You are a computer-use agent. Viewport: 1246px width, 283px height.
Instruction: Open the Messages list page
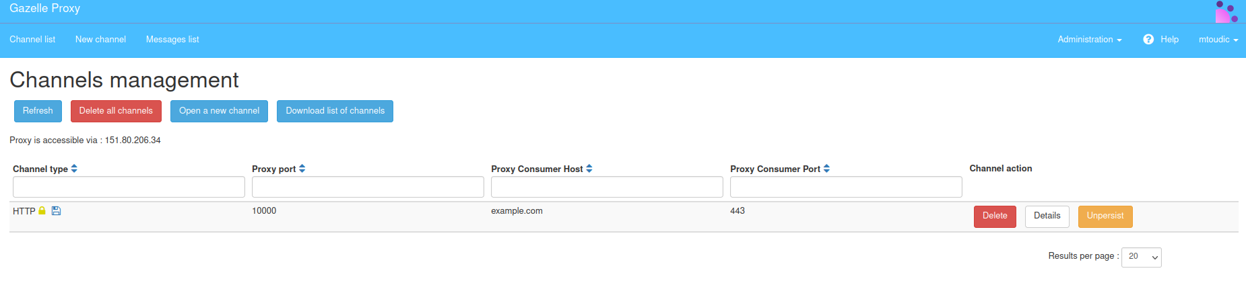click(x=172, y=40)
